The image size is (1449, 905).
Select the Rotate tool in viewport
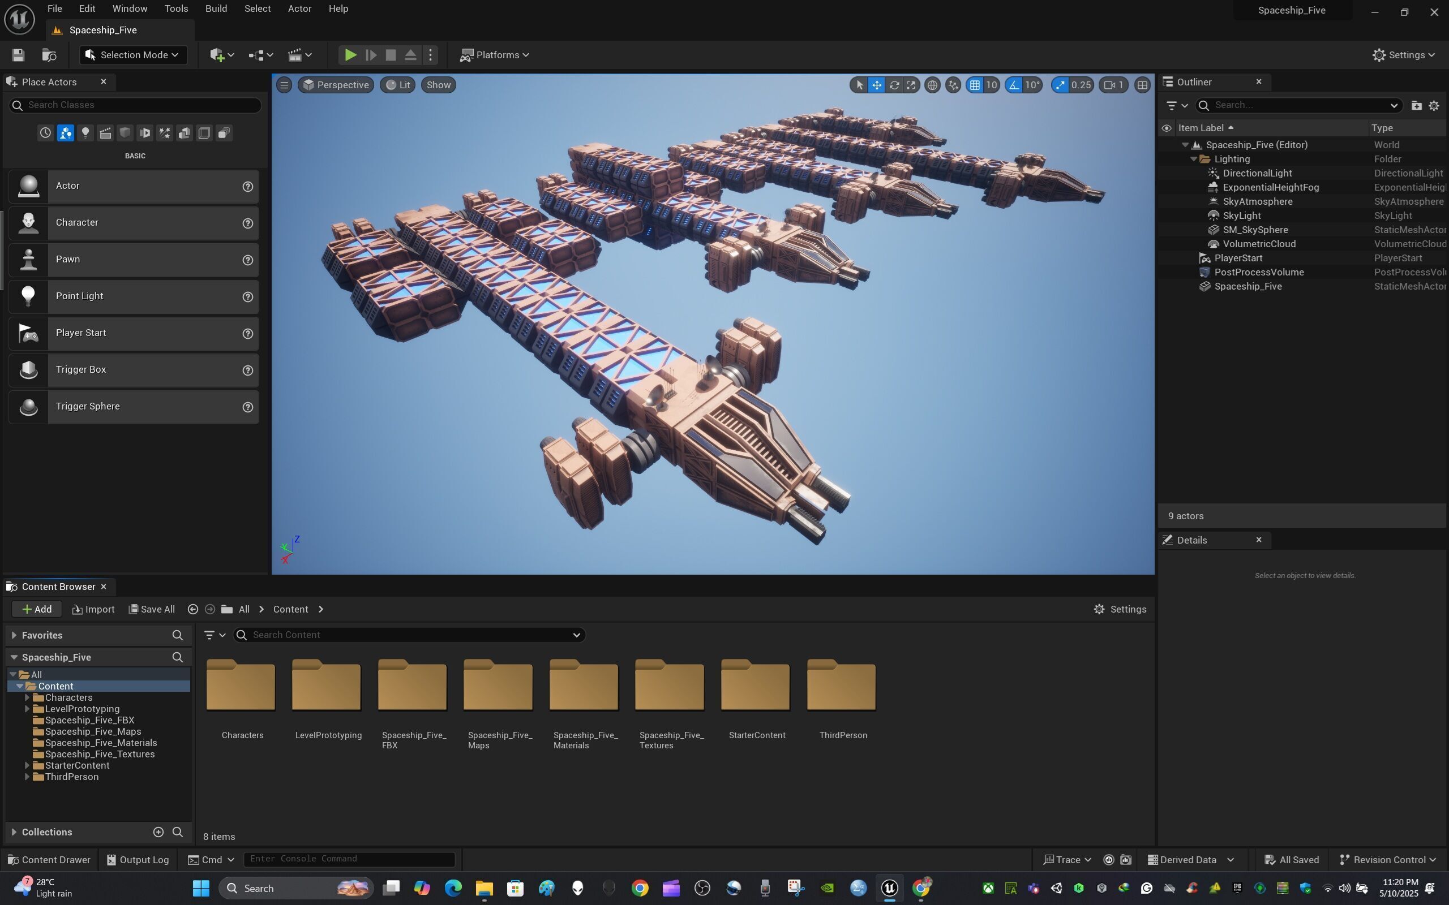click(x=893, y=85)
